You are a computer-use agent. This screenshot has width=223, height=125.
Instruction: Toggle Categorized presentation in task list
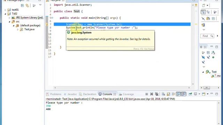coord(203,12)
